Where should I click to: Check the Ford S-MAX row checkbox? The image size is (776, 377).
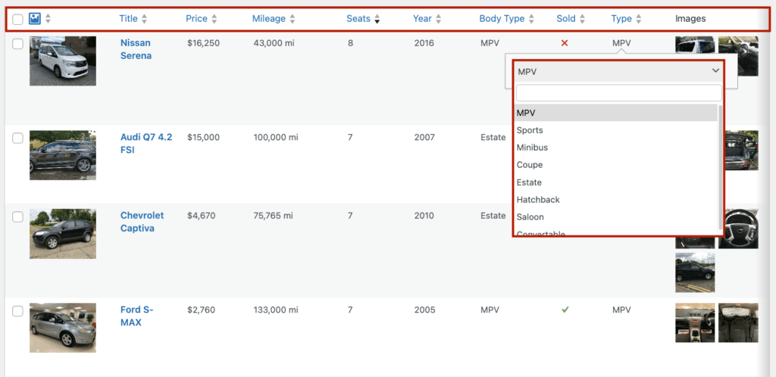(x=18, y=311)
